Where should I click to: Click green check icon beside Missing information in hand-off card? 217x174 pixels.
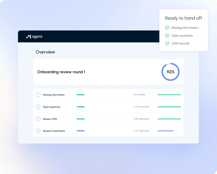167,27
